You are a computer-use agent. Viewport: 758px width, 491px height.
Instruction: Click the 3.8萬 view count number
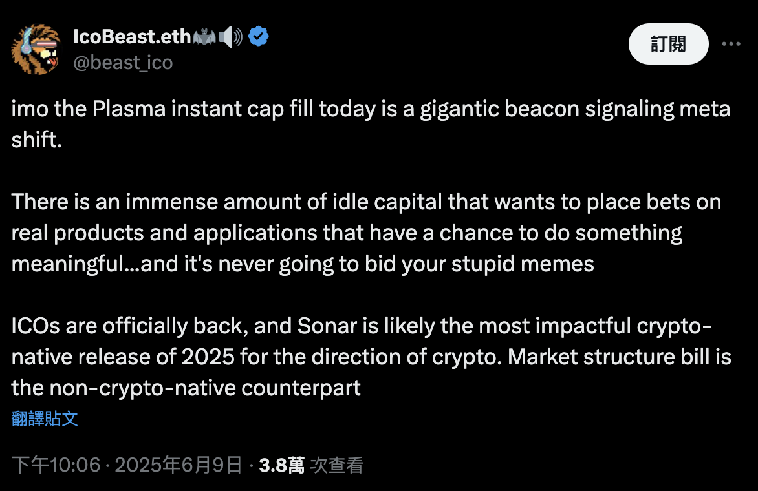coord(281,465)
